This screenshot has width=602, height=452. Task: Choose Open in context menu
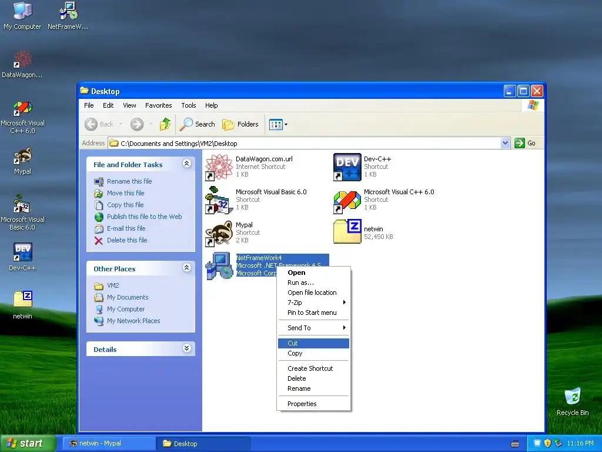pyautogui.click(x=313, y=272)
